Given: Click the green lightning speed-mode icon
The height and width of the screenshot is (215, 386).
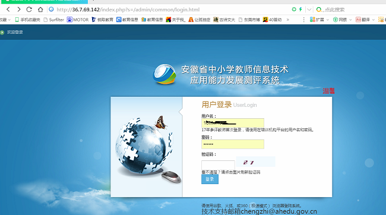Looking at the screenshot, I should coord(300,10).
